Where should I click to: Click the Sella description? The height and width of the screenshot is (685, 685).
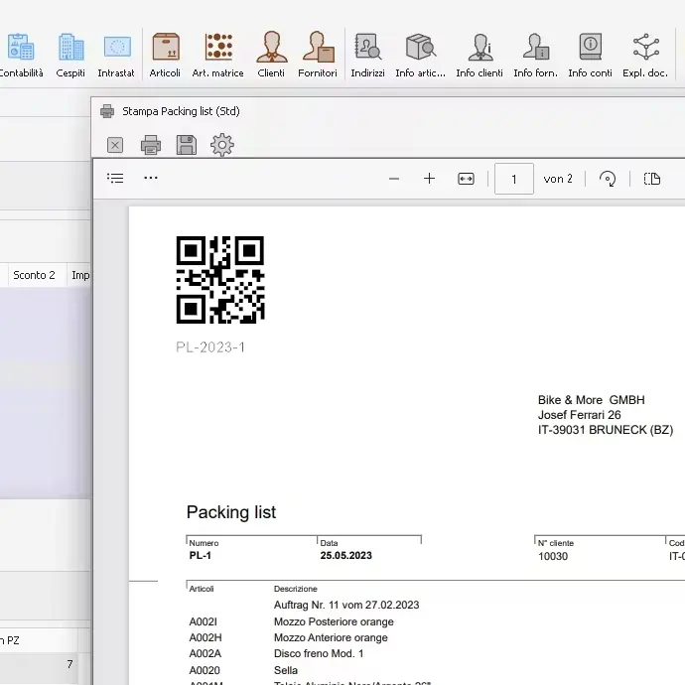(x=286, y=670)
